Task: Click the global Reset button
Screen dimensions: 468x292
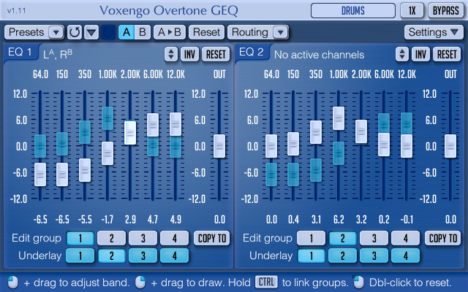Action: pos(206,32)
